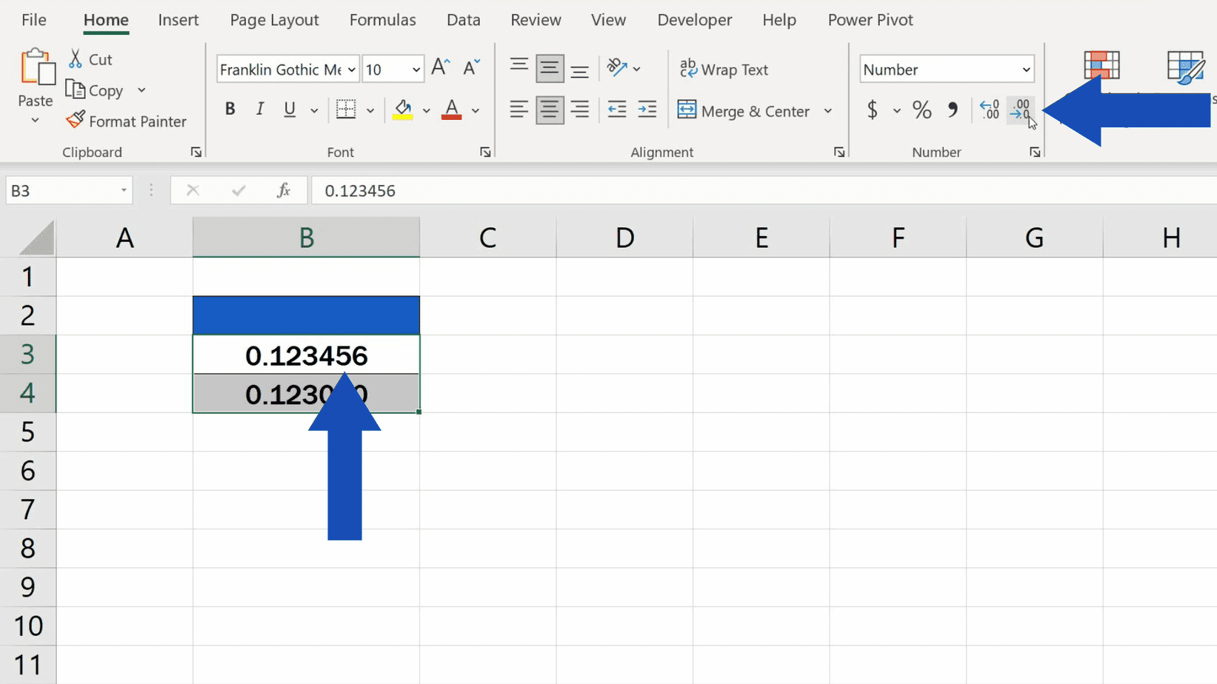The height and width of the screenshot is (684, 1217).
Task: Click the Decrease Decimal icon
Action: (x=1020, y=110)
